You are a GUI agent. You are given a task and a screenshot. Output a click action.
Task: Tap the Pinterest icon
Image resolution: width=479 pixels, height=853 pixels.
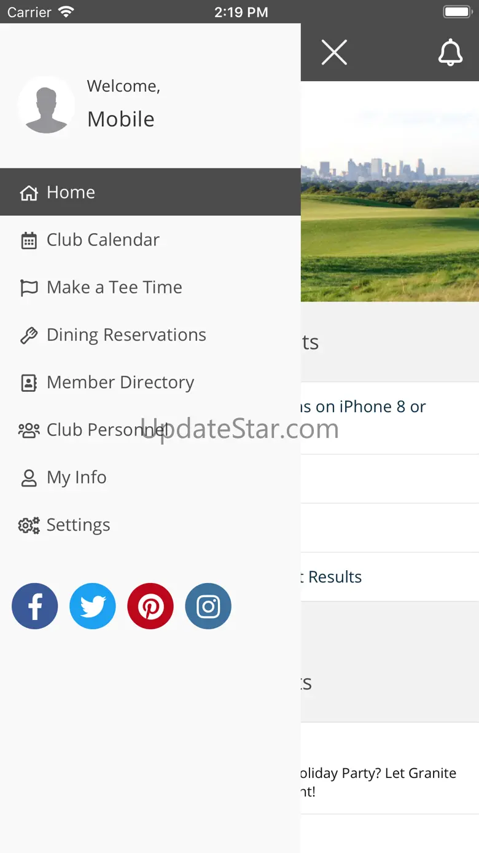[150, 606]
